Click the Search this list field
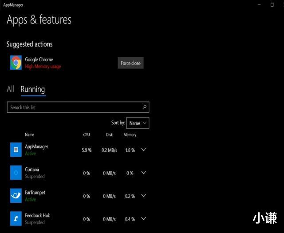The width and height of the screenshot is (284, 233). click(78, 107)
